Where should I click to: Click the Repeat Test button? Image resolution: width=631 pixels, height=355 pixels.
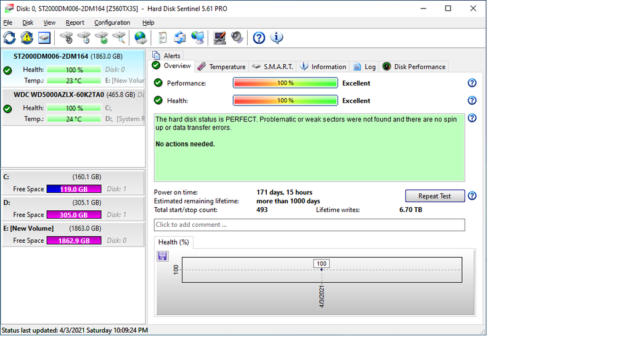[x=434, y=196]
